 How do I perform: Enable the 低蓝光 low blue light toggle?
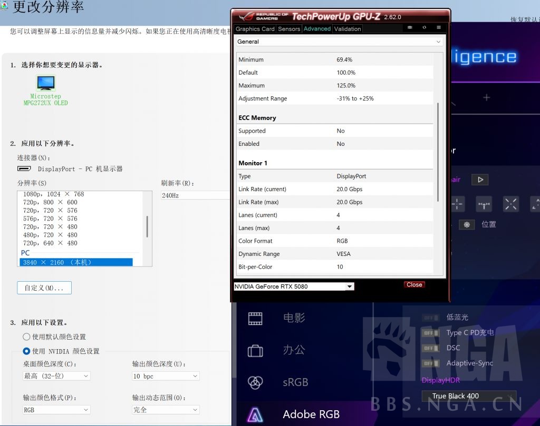point(429,318)
